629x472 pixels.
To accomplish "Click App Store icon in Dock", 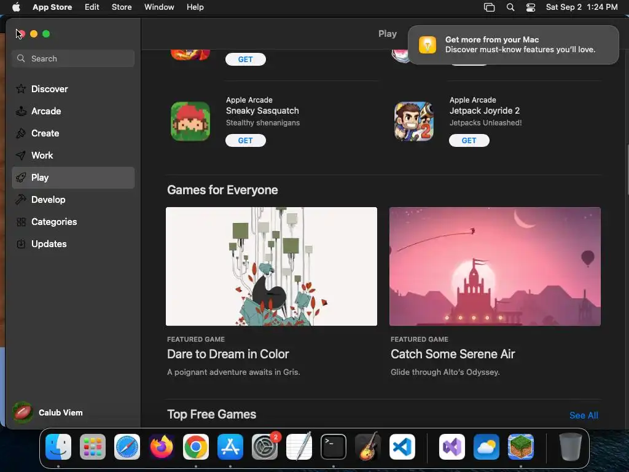I will point(230,447).
